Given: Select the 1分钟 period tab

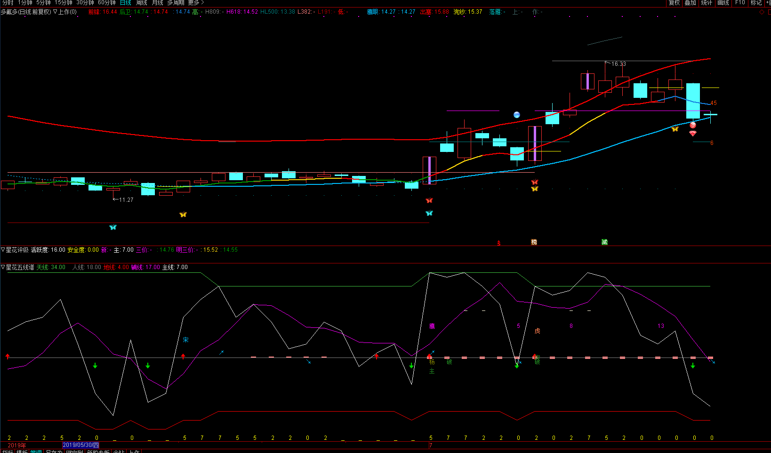Looking at the screenshot, I should [25, 3].
